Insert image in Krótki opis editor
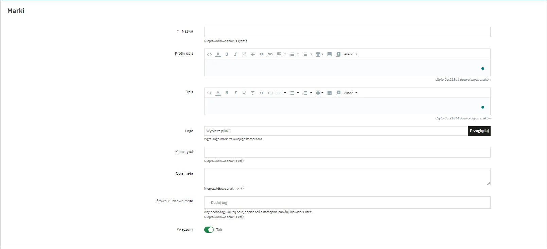This screenshot has height=249, width=547. [x=329, y=54]
